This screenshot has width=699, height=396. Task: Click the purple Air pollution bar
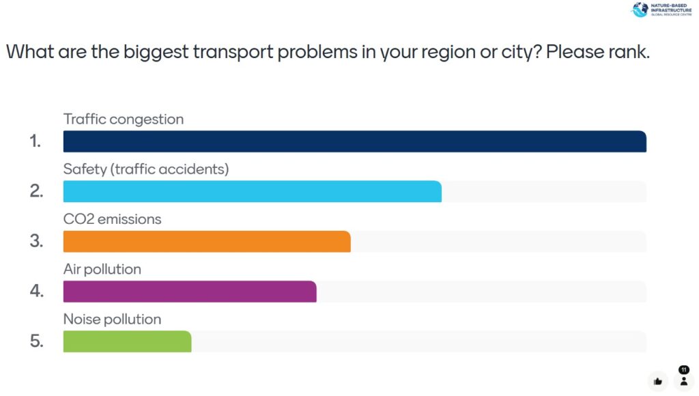pyautogui.click(x=189, y=292)
